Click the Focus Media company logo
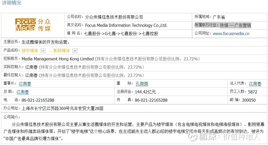This screenshot has width=268, height=145. (33, 25)
